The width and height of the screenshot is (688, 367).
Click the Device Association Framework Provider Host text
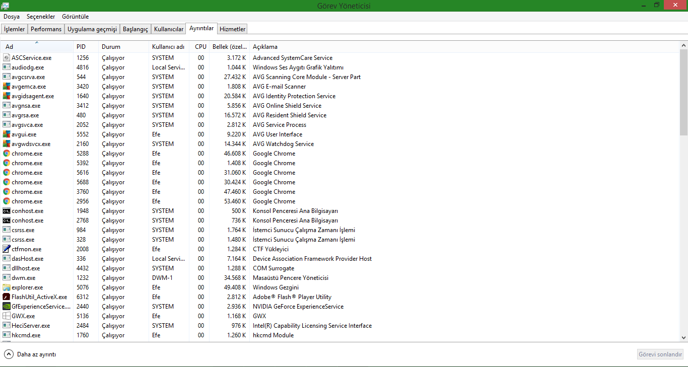(312, 259)
